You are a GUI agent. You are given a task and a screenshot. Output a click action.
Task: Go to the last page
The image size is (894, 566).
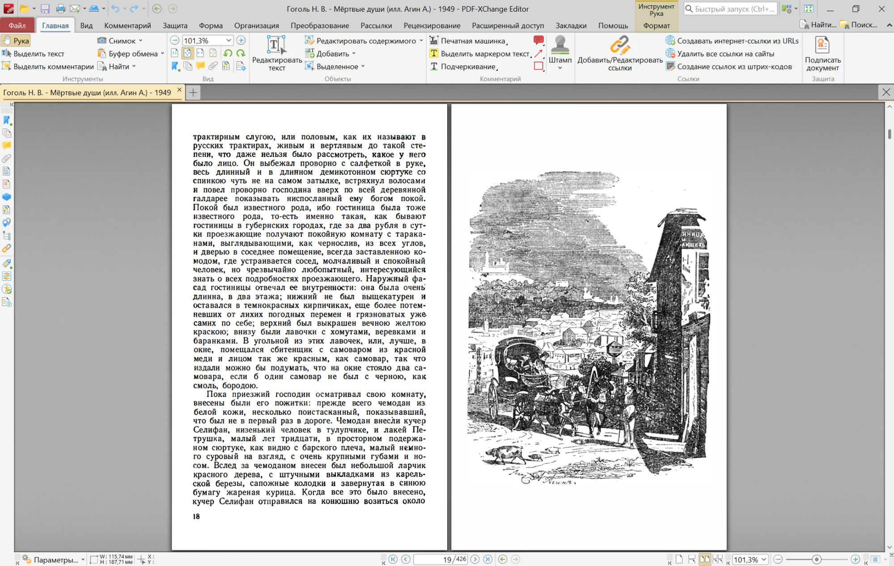tap(488, 559)
